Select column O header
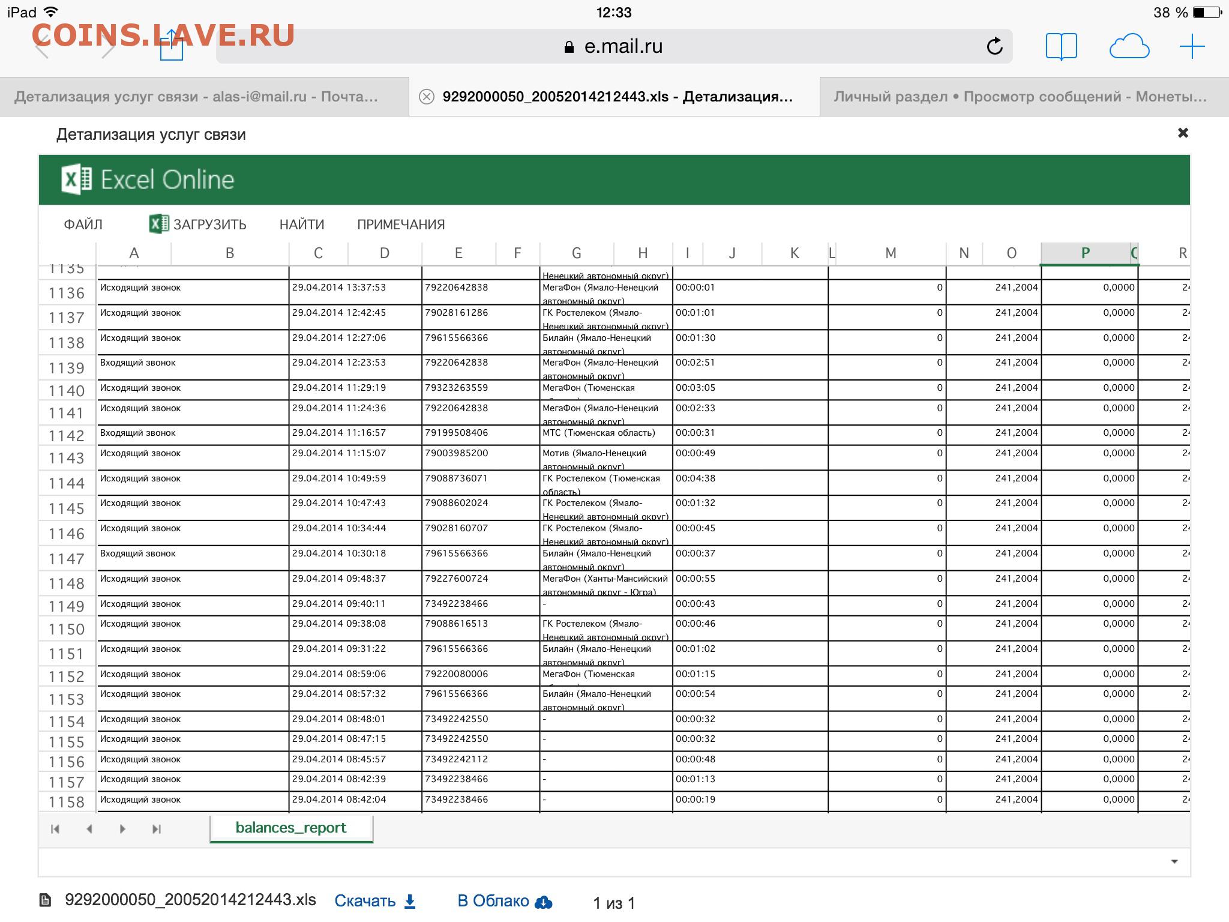 point(1011,253)
